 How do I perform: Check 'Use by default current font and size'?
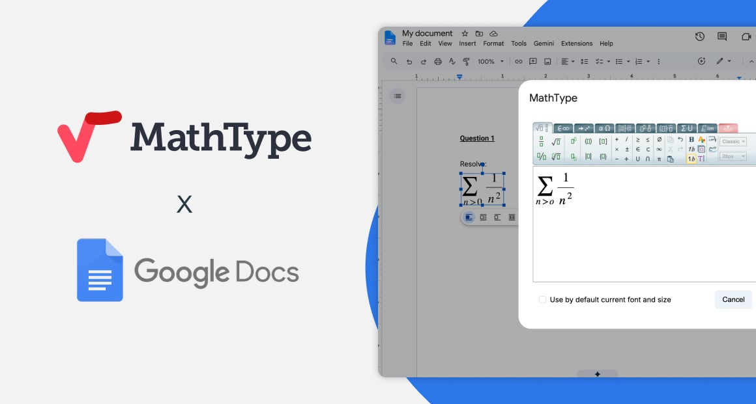(542, 299)
